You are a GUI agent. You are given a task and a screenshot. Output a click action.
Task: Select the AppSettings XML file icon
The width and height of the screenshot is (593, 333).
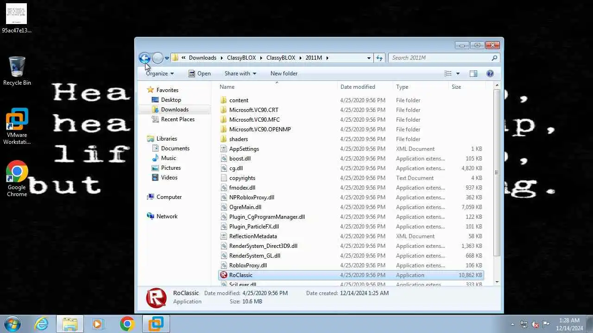tap(224, 149)
